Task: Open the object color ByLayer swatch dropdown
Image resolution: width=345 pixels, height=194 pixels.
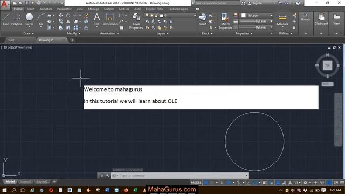Action: [257, 16]
